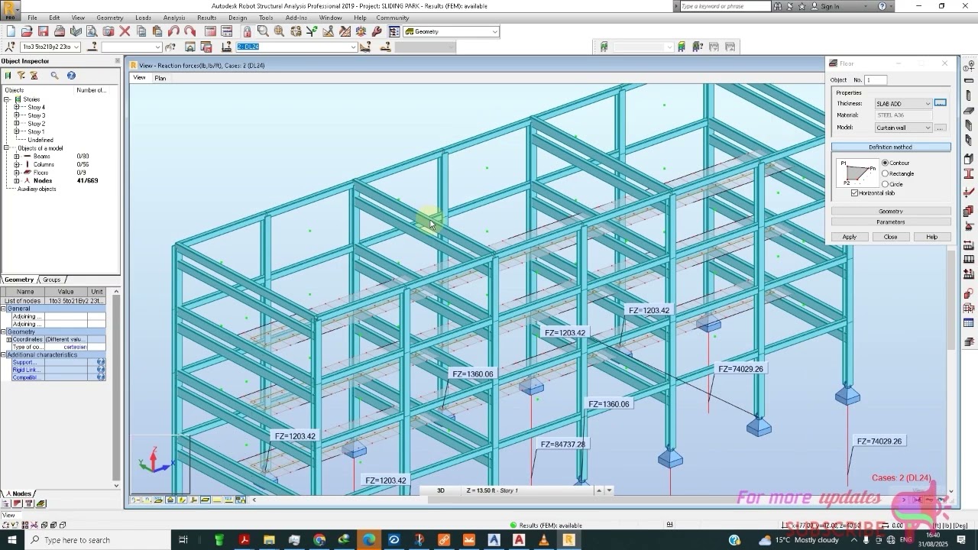978x550 pixels.
Task: Expand the Beams tree node
Action: click(17, 156)
